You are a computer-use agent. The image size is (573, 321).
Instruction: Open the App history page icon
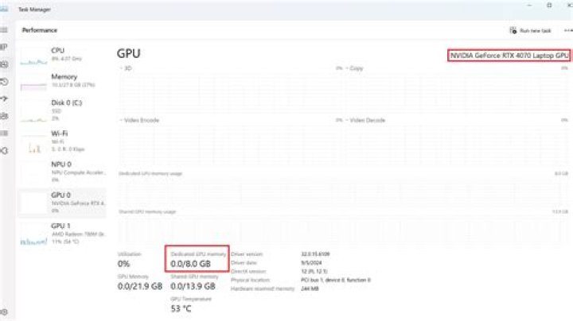(5, 81)
